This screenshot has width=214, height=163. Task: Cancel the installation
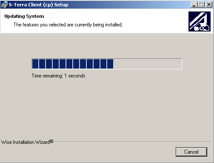pyautogui.click(x=191, y=152)
